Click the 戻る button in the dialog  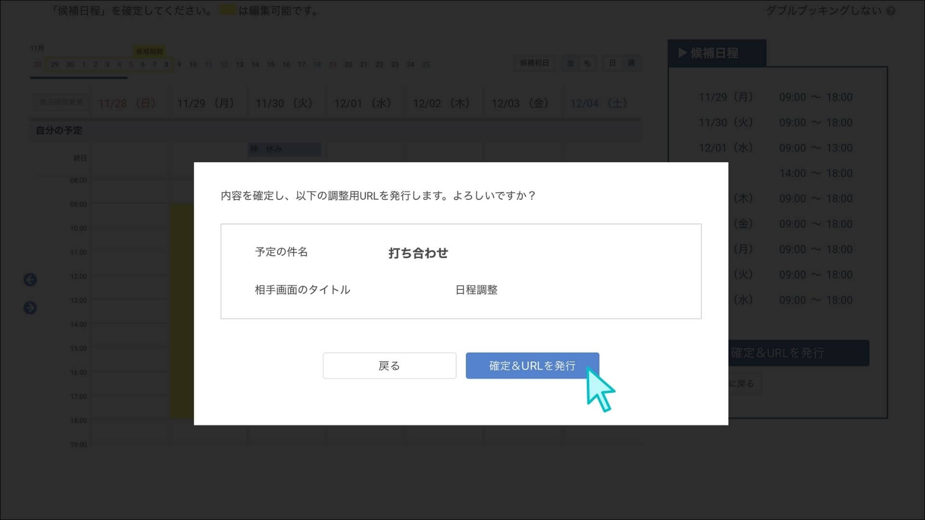389,366
